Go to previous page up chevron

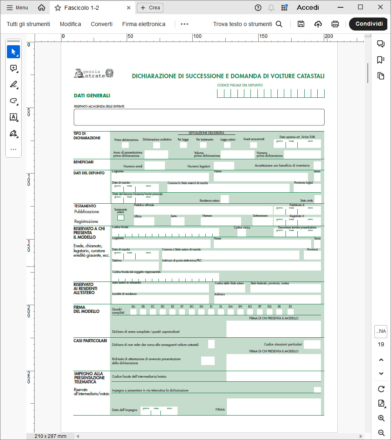(x=381, y=360)
